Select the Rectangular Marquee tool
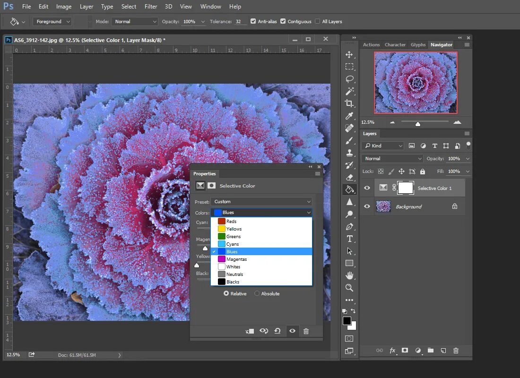The image size is (520, 378). click(349, 67)
